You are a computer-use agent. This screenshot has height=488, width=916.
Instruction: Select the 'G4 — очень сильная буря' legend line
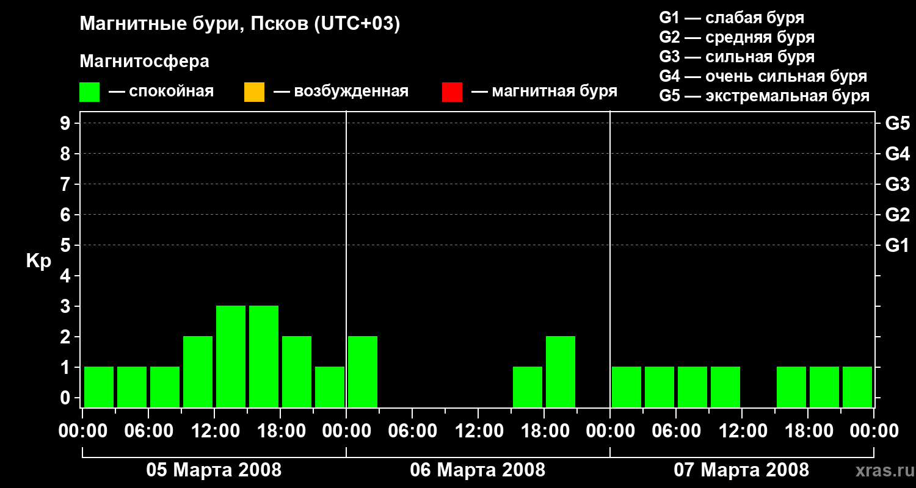click(763, 76)
